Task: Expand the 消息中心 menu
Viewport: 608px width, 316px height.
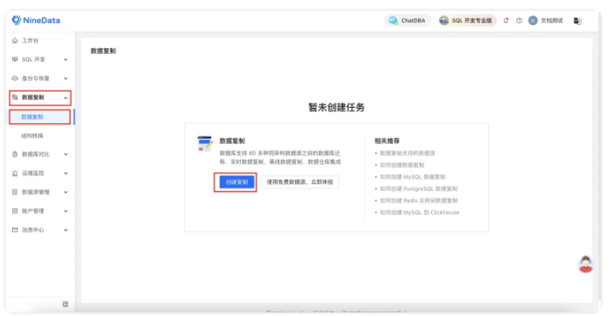Action: pos(40,230)
